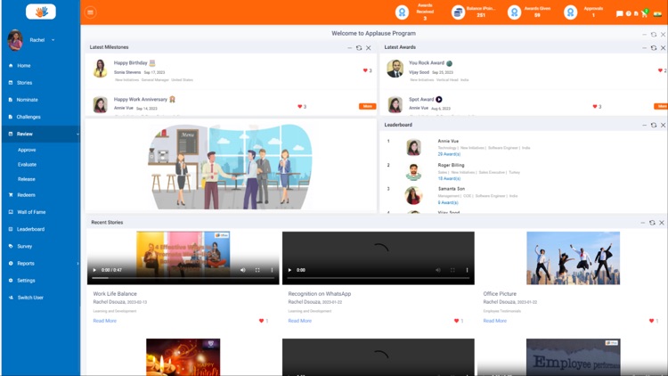Open the Office Picture jumping people image
The image size is (668, 376).
(x=574, y=257)
